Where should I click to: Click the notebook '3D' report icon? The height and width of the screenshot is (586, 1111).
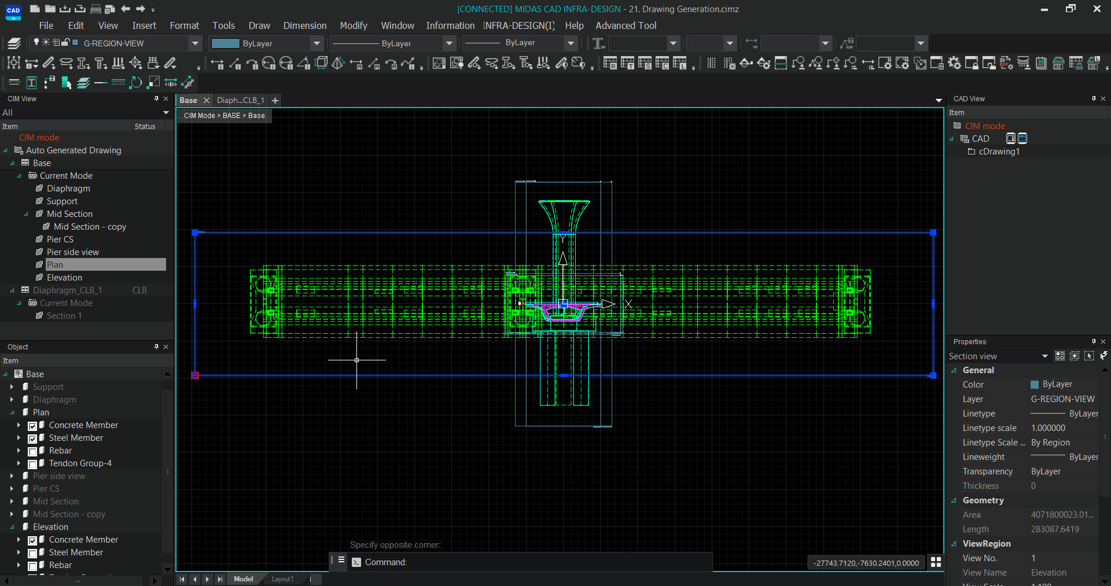click(1041, 63)
